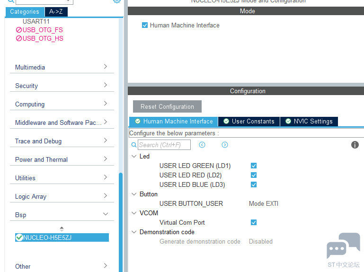Select USART11 in the peripheral list
Image resolution: width=364 pixels, height=272 pixels.
(36, 21)
